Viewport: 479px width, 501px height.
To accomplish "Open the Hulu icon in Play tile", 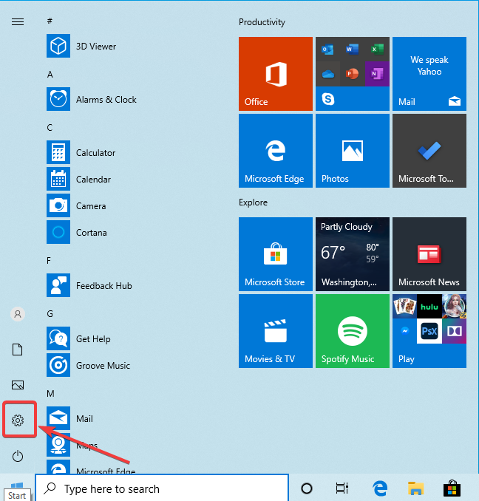I will click(429, 307).
